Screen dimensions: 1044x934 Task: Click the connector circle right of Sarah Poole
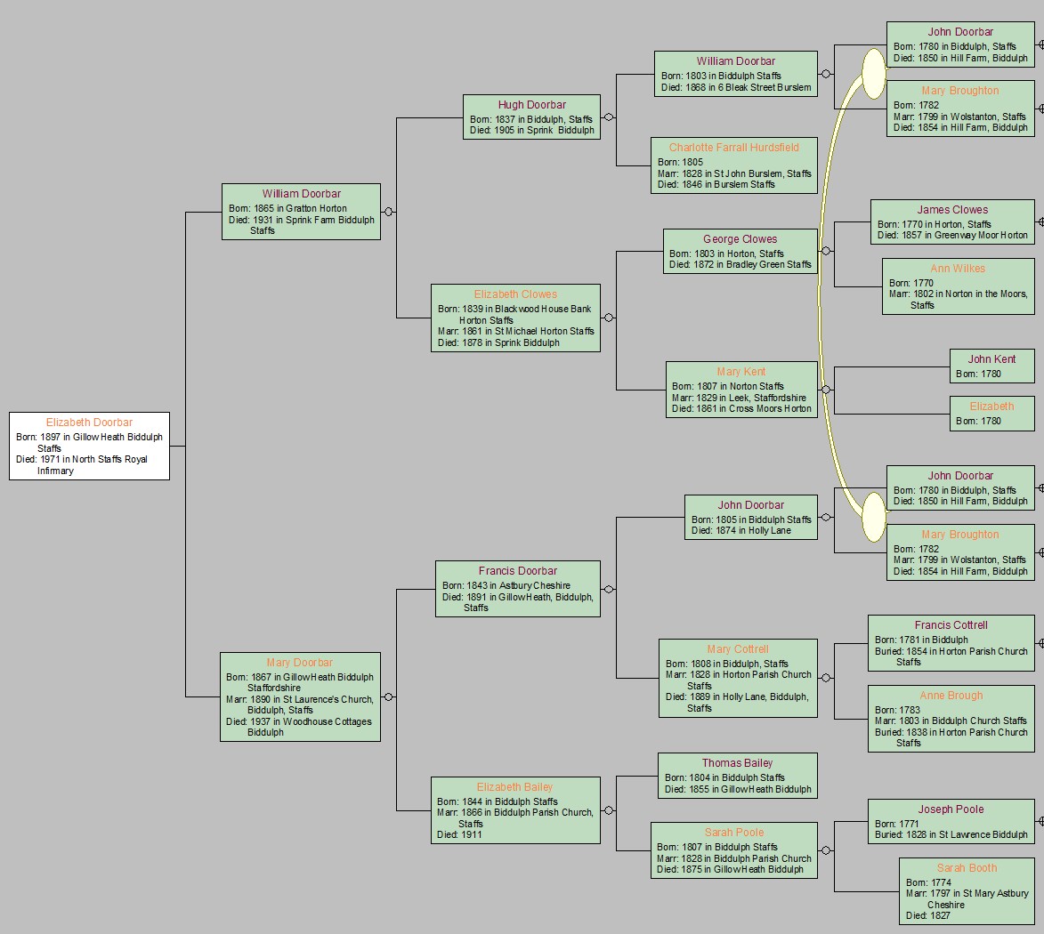coord(826,850)
